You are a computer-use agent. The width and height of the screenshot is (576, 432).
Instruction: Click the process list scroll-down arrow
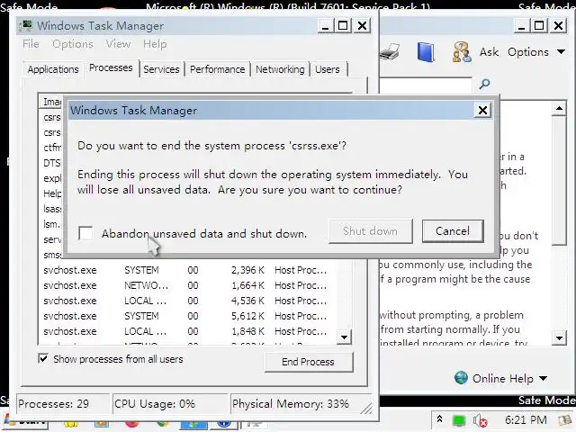[x=344, y=337]
